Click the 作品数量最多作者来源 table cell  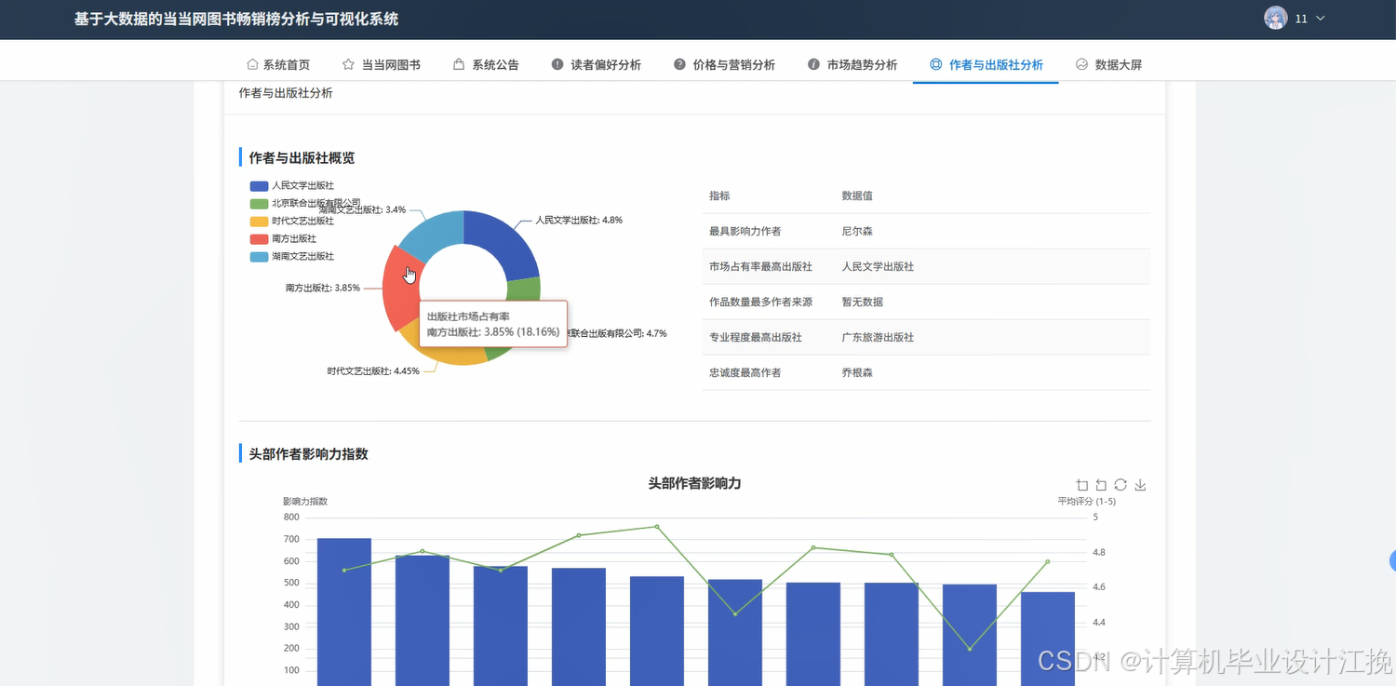[760, 302]
